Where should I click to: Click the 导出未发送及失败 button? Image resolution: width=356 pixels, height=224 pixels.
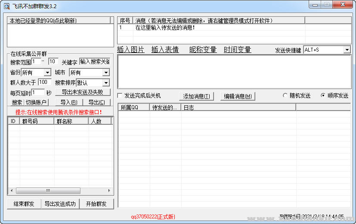click(82, 92)
